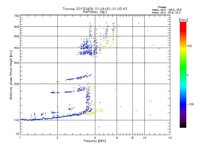Click the 'RwPretec (8p)' subtitle
200x150 pixels.
coord(95,12)
